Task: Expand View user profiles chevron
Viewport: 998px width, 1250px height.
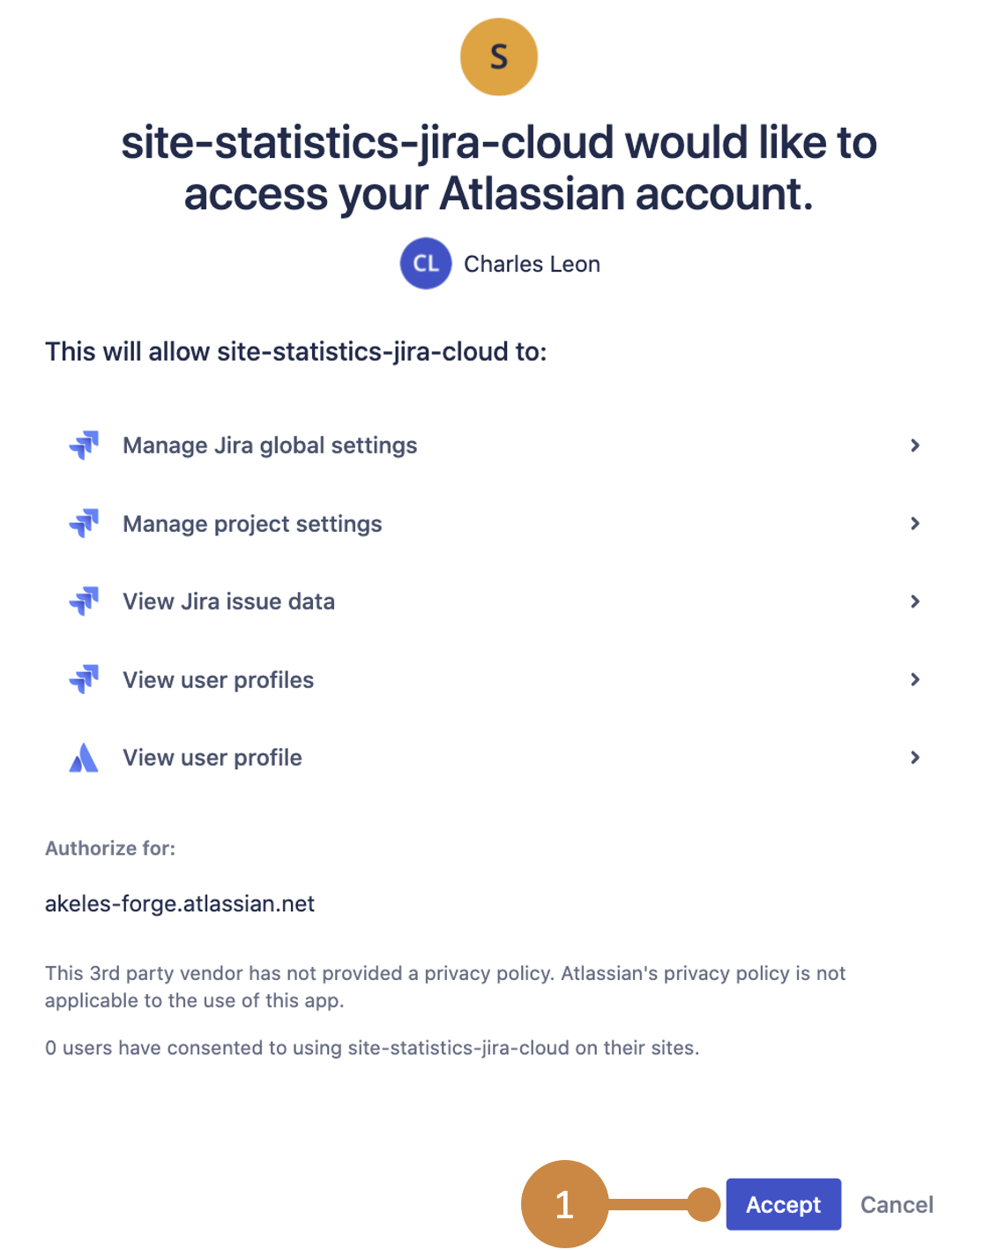Action: 915,679
